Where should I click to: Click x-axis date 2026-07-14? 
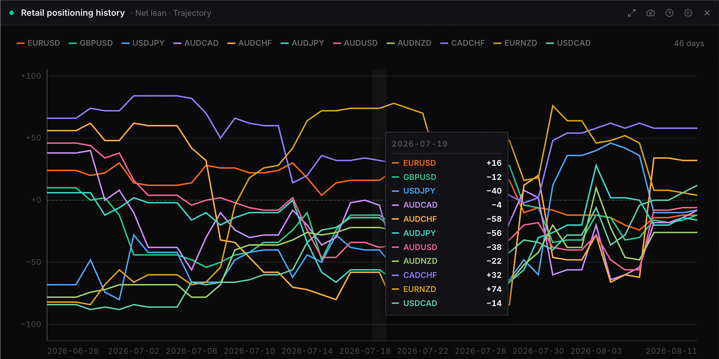307,351
